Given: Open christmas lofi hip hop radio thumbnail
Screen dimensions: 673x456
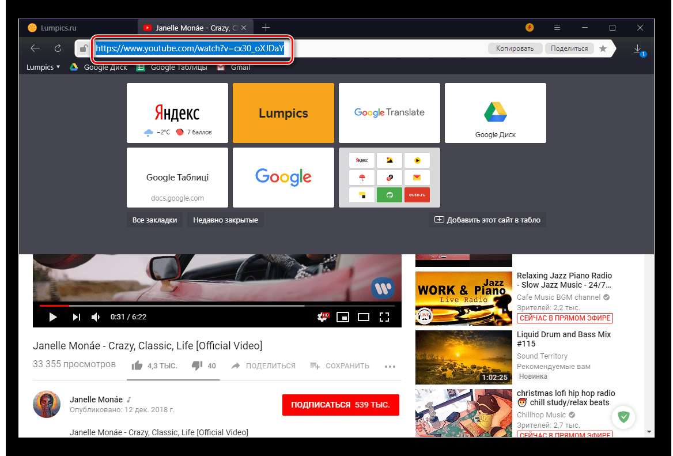Looking at the screenshot, I should (463, 413).
